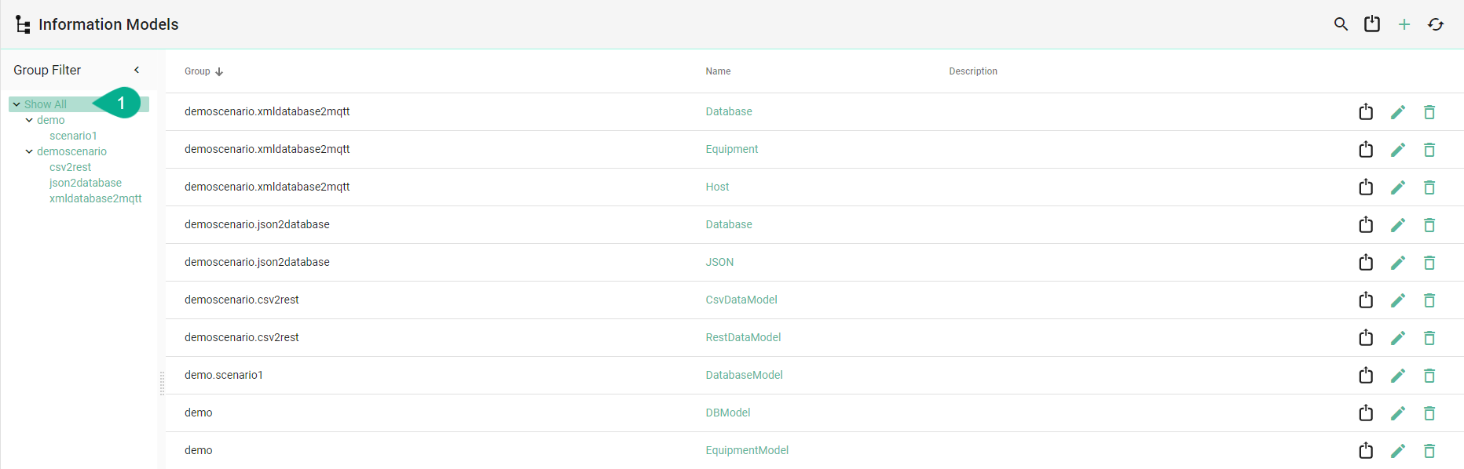Add a new information model

1404,24
